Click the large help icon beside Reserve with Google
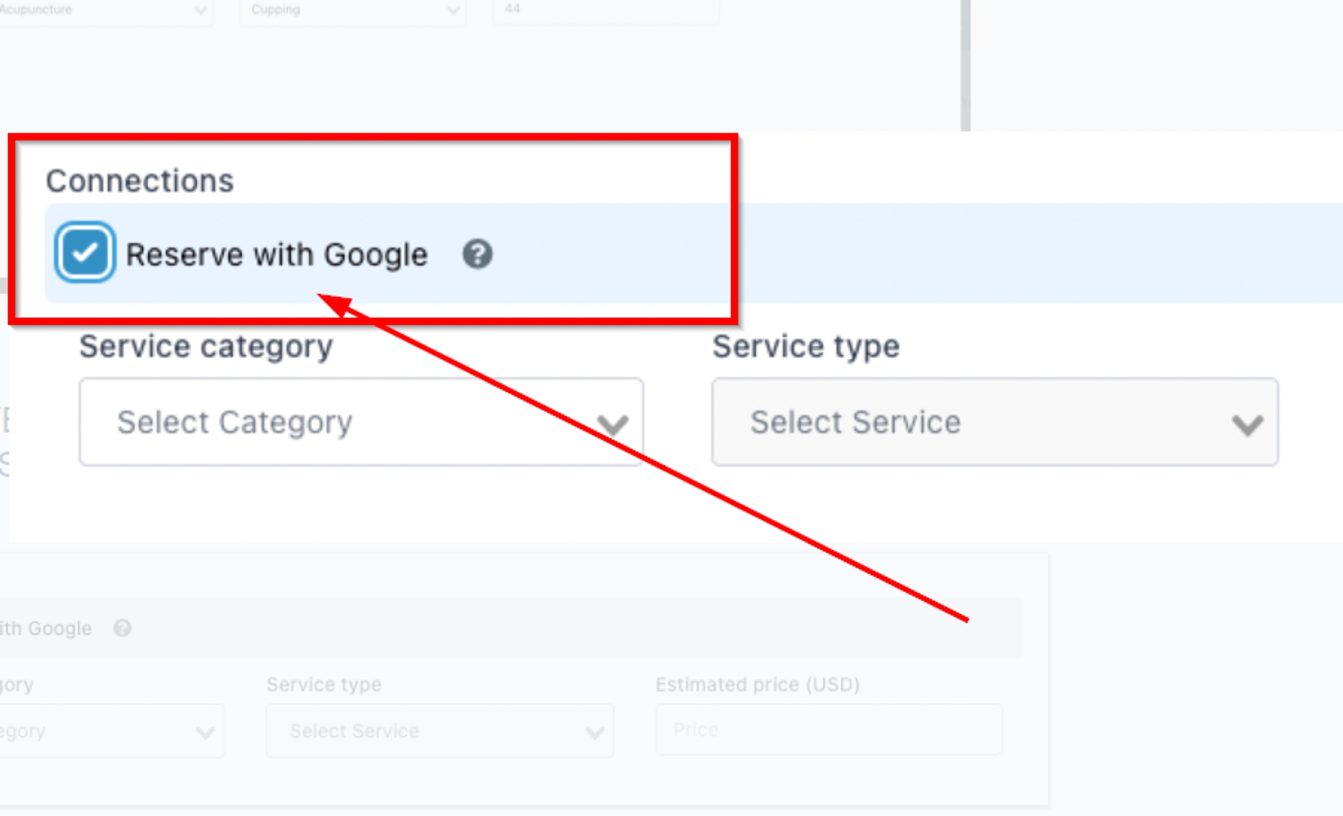Image resolution: width=1343 pixels, height=816 pixels. pyautogui.click(x=477, y=254)
